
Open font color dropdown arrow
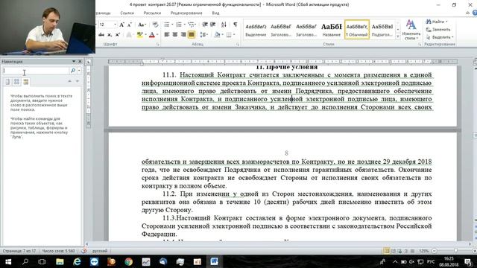tap(157, 35)
